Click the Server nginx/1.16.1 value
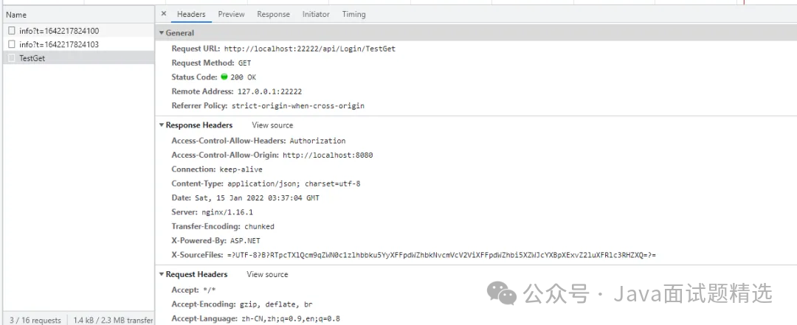The image size is (797, 325). [x=227, y=212]
